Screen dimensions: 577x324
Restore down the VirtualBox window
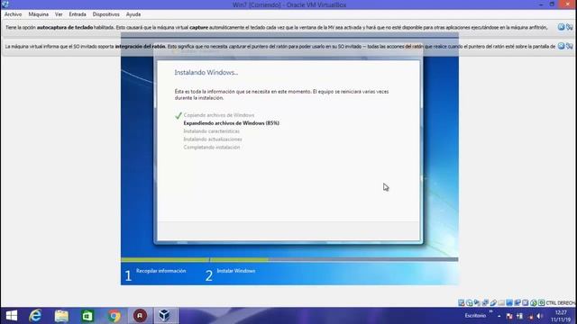(x=552, y=4)
